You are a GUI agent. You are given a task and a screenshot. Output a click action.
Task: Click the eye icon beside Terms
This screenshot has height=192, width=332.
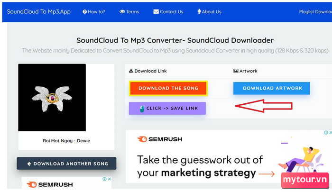tap(122, 12)
